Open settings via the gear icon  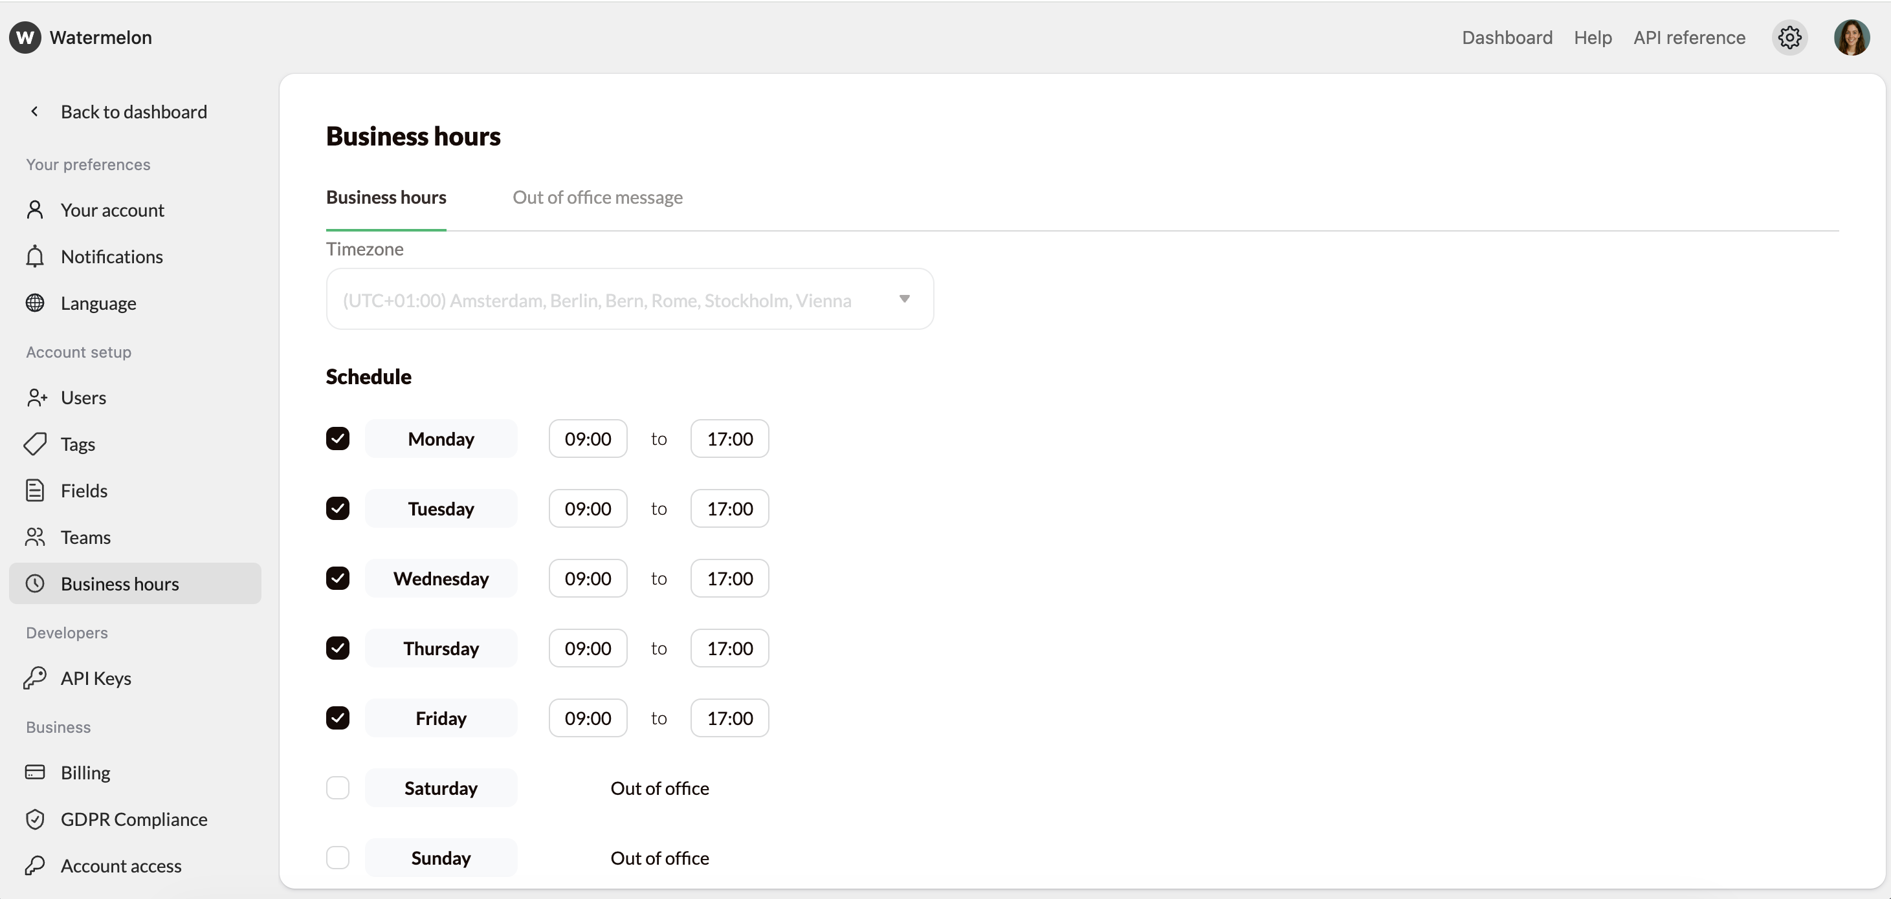coord(1789,38)
